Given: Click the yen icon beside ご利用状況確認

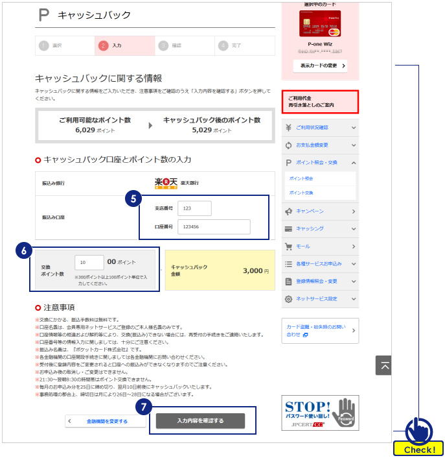Looking at the screenshot, I should coord(288,127).
